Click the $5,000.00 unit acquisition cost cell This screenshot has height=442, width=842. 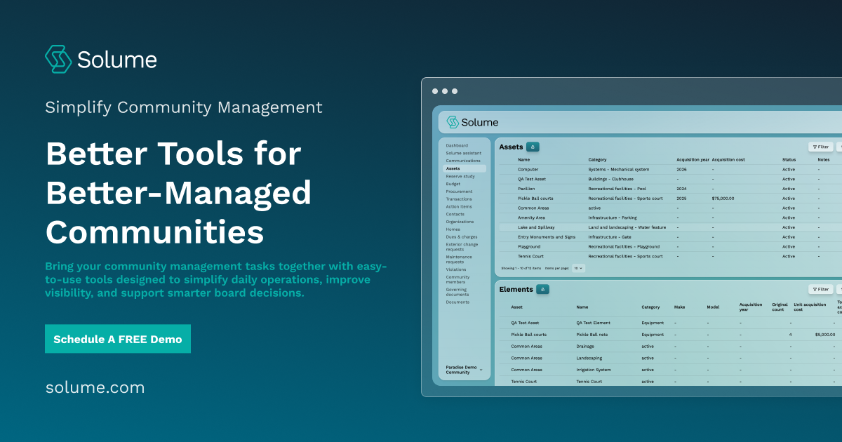pyautogui.click(x=824, y=335)
